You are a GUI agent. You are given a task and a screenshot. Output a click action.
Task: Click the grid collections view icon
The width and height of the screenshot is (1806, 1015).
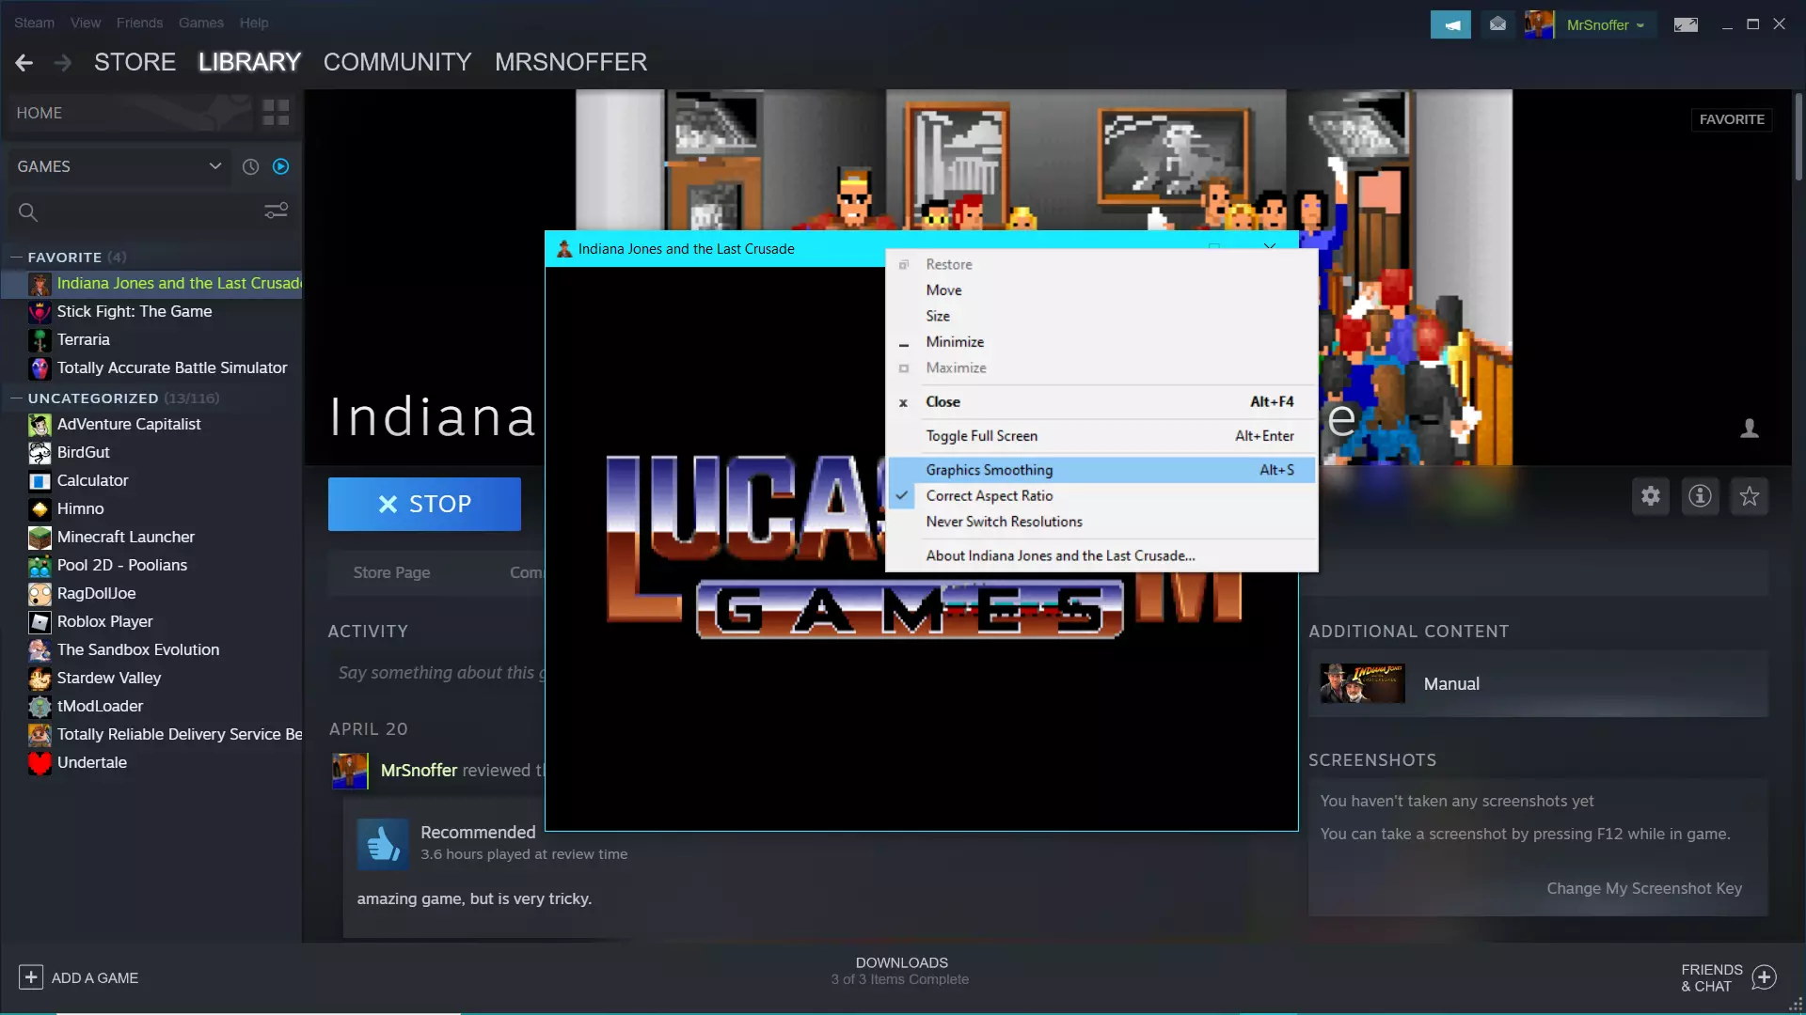(276, 113)
